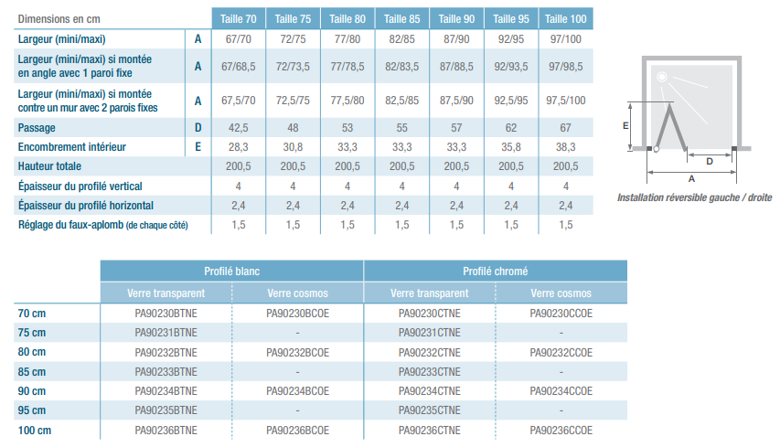Click Passage value 42,5
The image size is (780, 447).
point(239,128)
